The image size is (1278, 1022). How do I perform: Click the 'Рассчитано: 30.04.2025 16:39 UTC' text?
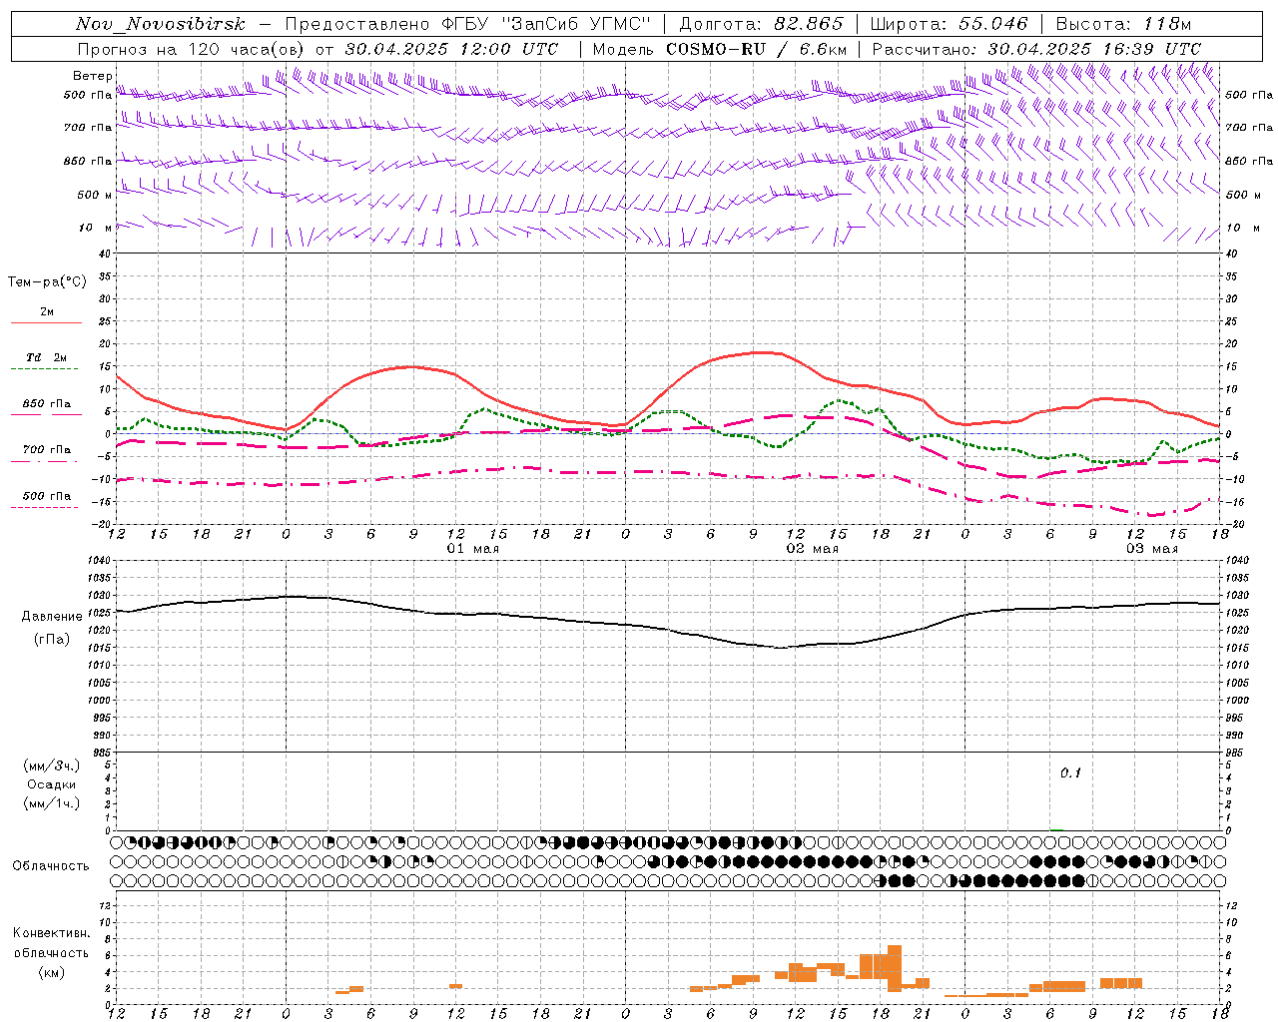tap(1036, 49)
